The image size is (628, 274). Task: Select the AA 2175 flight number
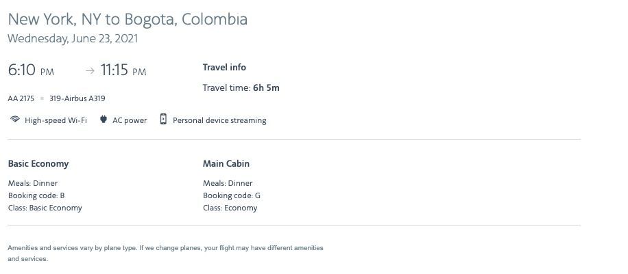tap(21, 98)
